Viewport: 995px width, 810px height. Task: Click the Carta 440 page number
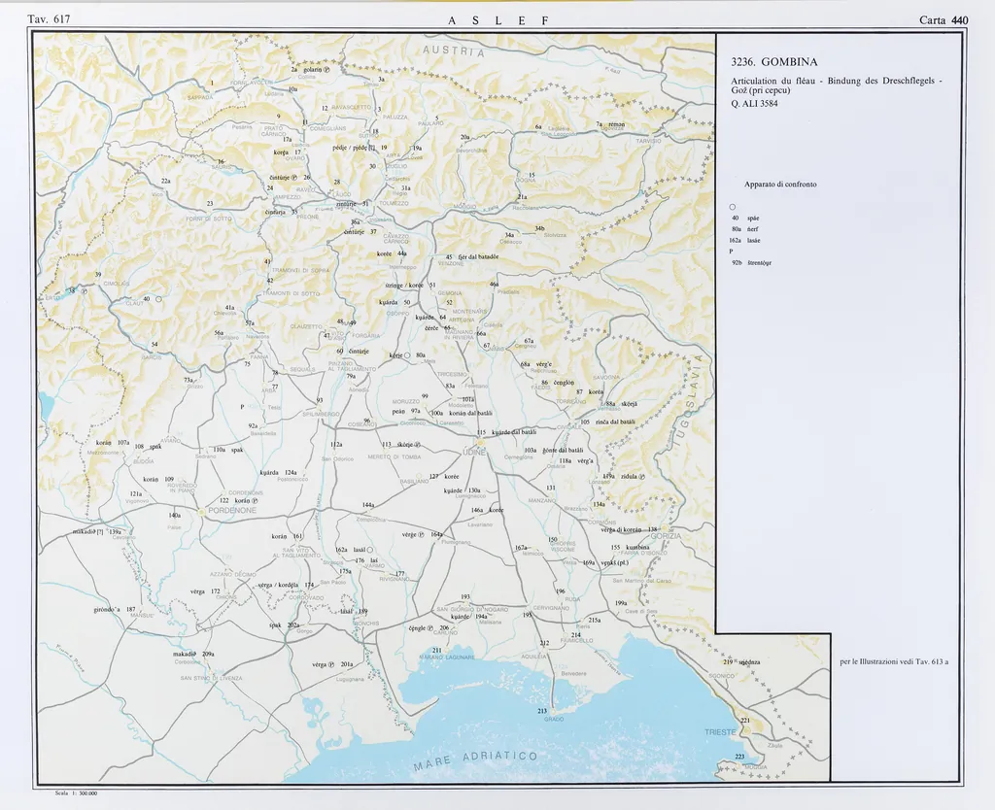pyautogui.click(x=944, y=19)
